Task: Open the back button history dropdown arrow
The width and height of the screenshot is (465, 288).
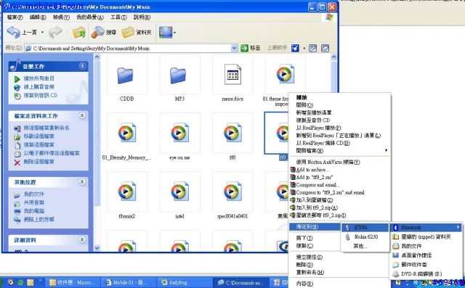Action: pos(42,32)
